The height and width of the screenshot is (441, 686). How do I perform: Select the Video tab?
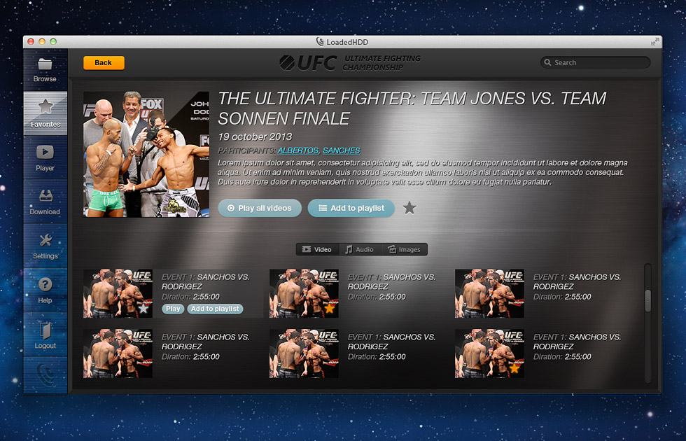click(x=318, y=249)
